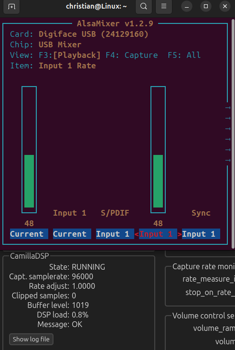Click the first Current volume bar
Viewport: 235px width, 350px height.
pyautogui.click(x=29, y=150)
